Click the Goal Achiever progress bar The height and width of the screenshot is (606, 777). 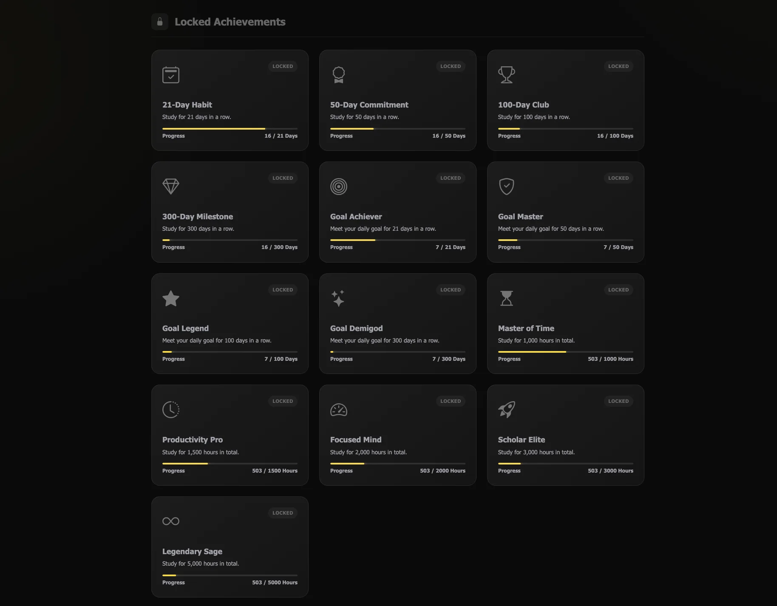click(x=398, y=240)
